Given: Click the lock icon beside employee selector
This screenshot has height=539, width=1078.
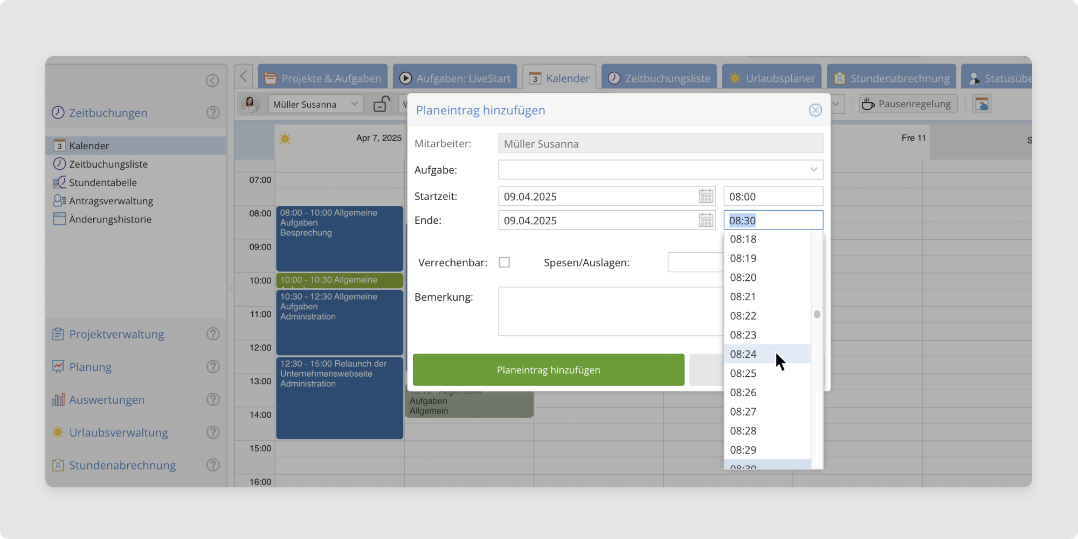Looking at the screenshot, I should click(382, 103).
